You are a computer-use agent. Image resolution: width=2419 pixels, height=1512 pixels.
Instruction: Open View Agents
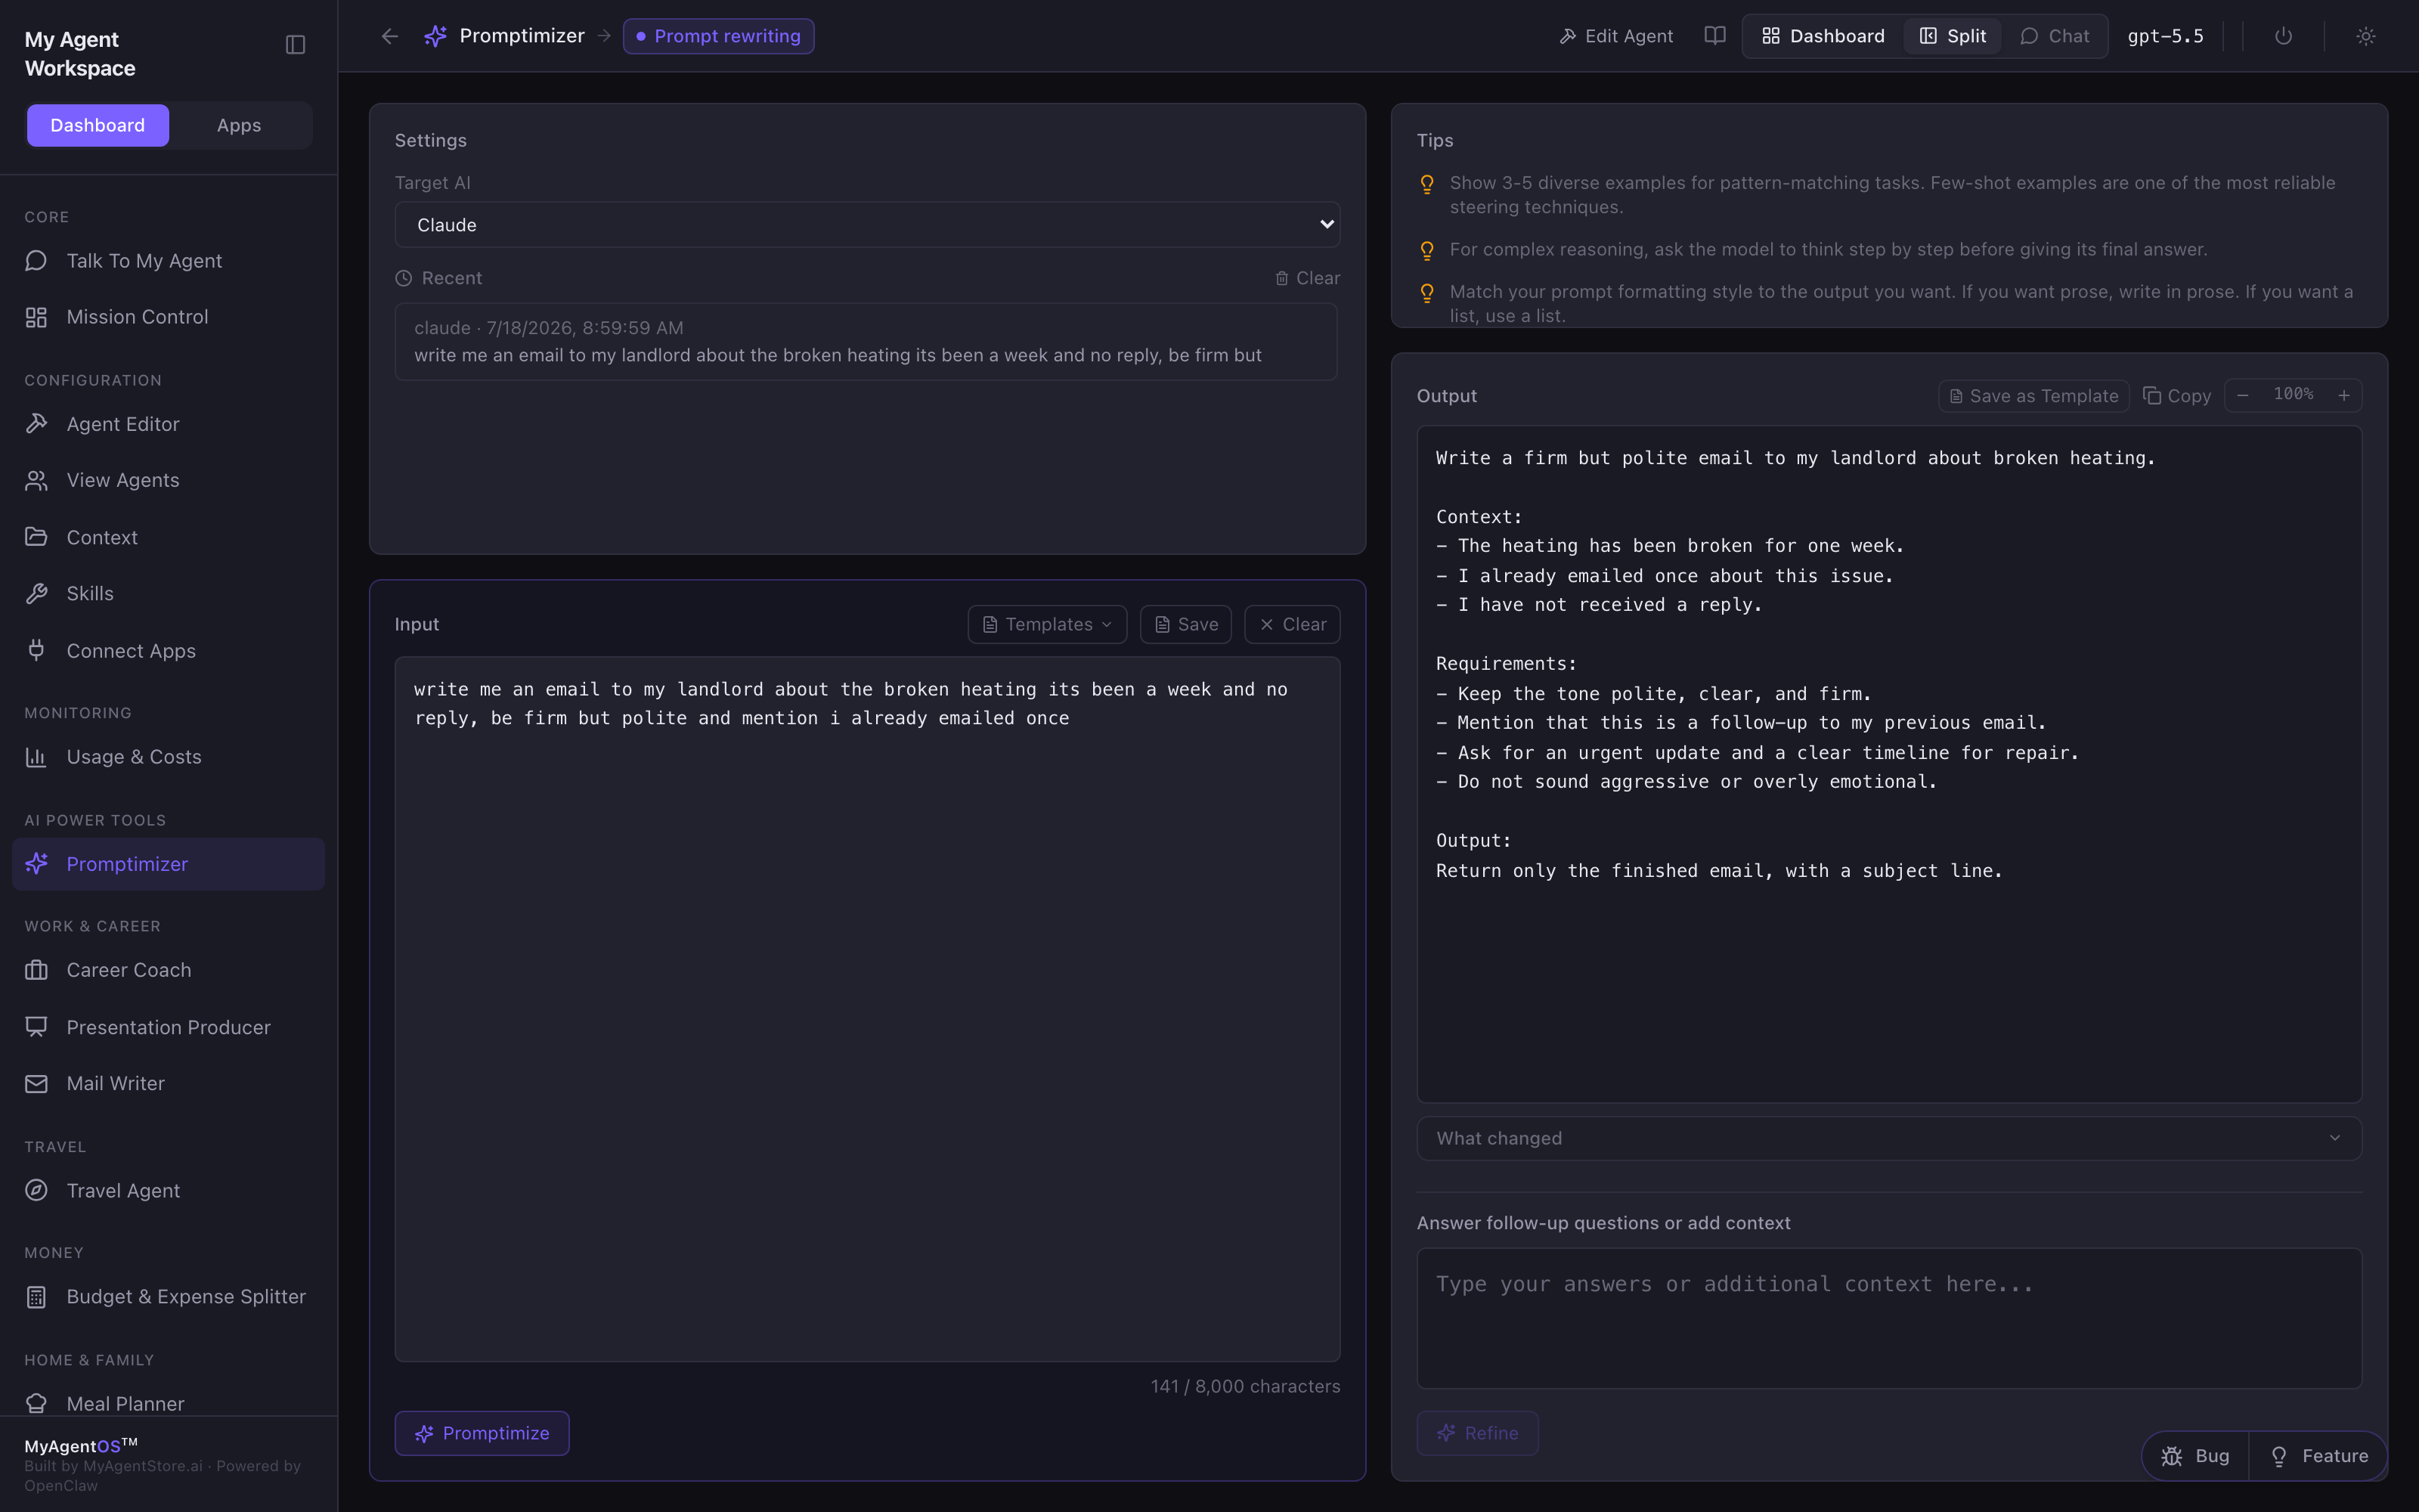[168, 480]
